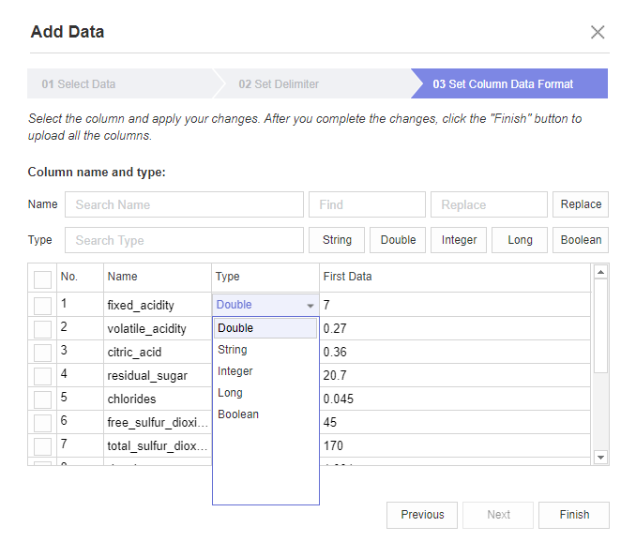636x557 pixels.
Task: Select Long from the type options
Action: pyautogui.click(x=230, y=393)
